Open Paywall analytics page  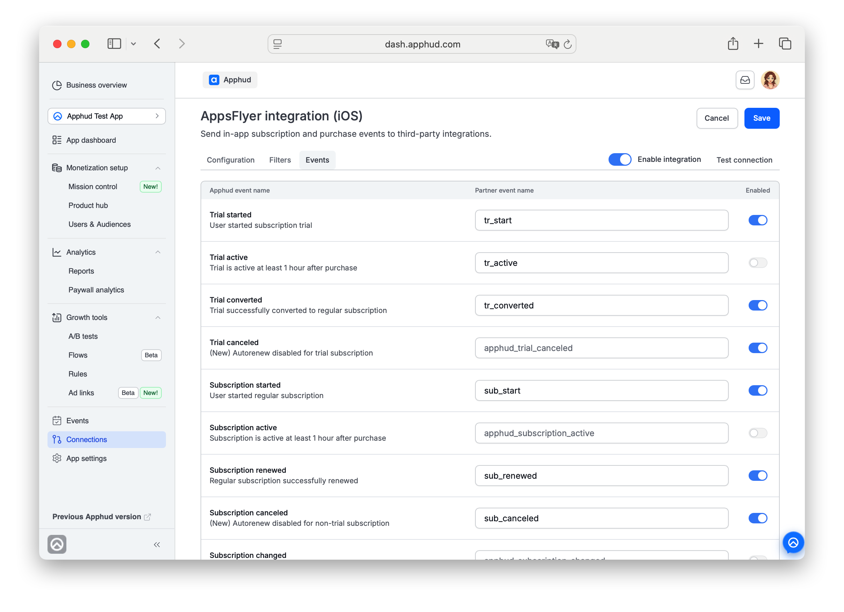[96, 290]
